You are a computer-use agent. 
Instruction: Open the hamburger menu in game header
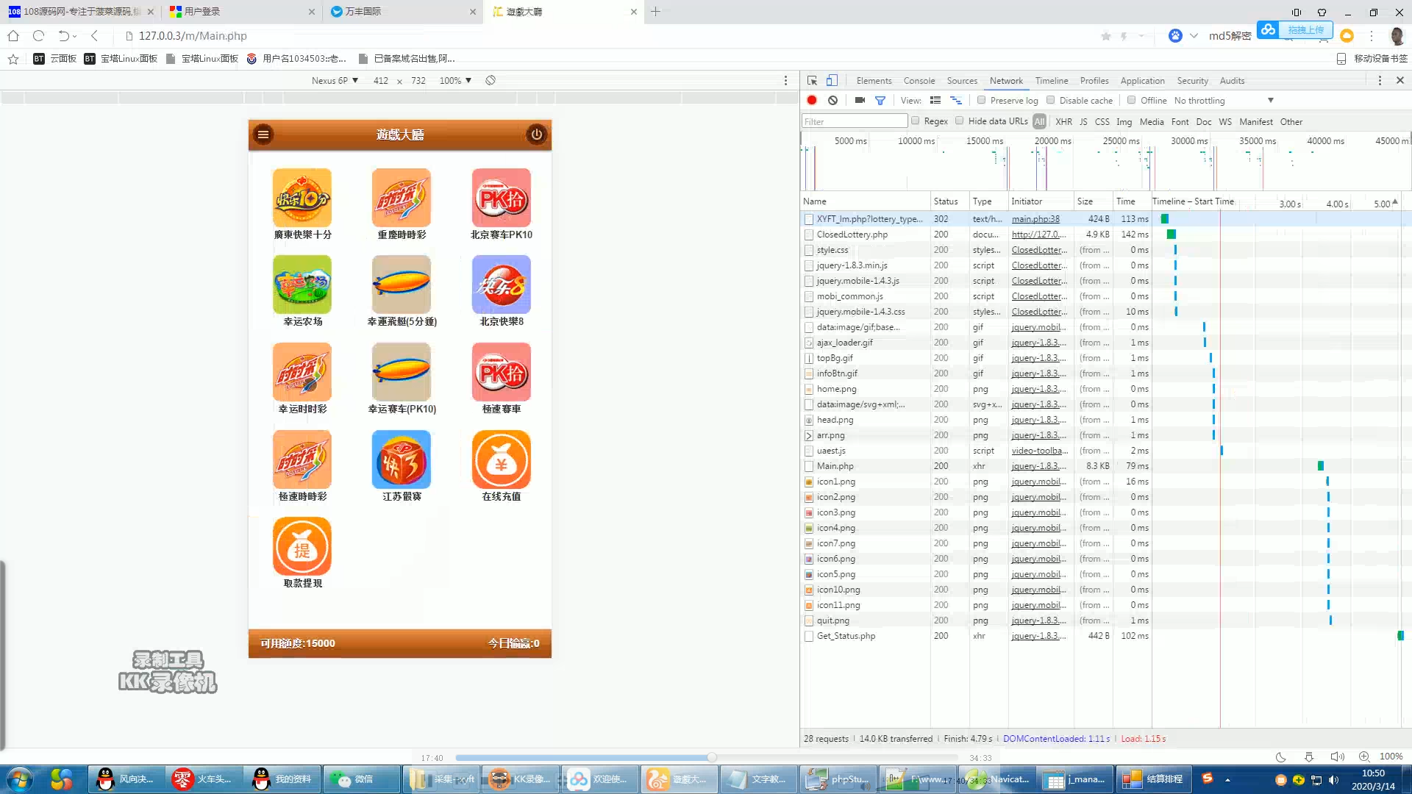pos(263,135)
